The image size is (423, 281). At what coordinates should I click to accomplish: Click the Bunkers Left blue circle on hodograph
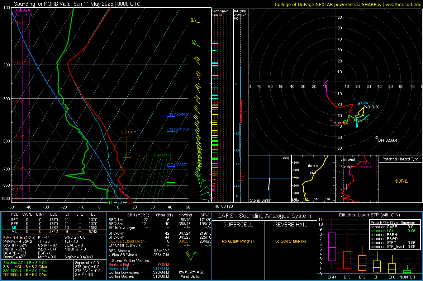[x=355, y=99]
